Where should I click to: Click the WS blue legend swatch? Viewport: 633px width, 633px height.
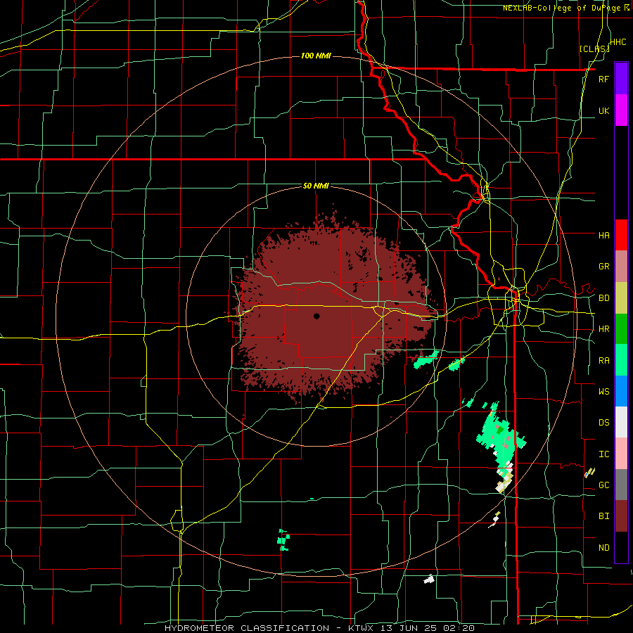coord(621,391)
